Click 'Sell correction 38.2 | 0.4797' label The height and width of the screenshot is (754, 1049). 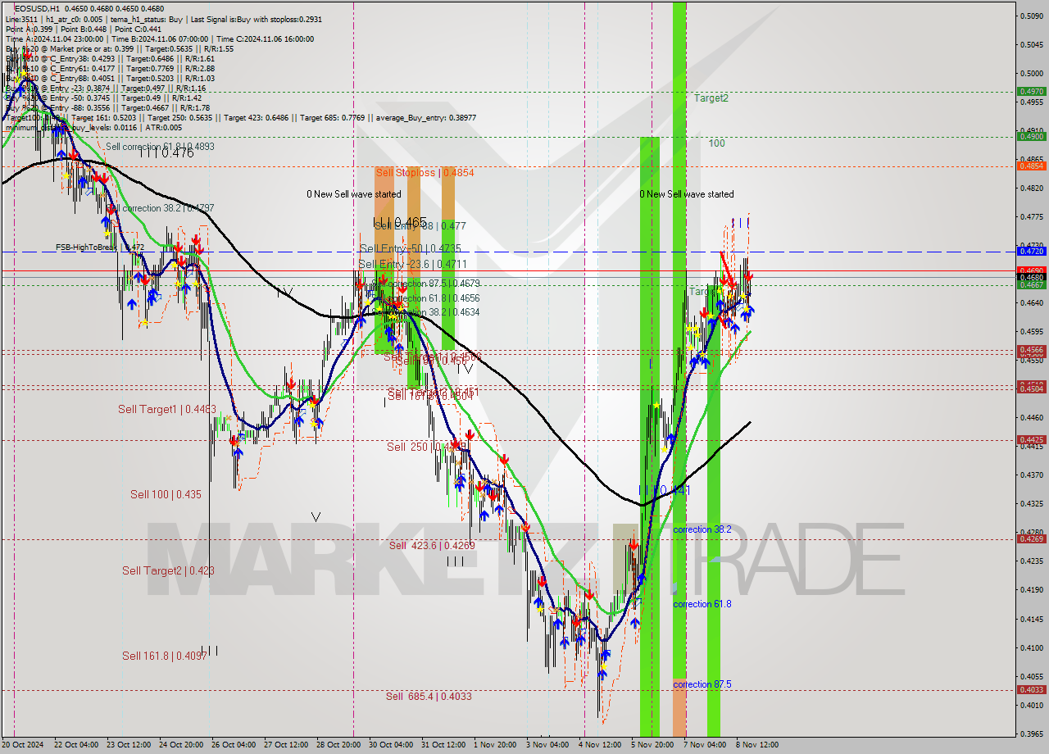[161, 208]
